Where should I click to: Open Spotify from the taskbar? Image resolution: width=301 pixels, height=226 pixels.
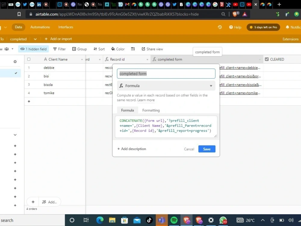[174, 220]
